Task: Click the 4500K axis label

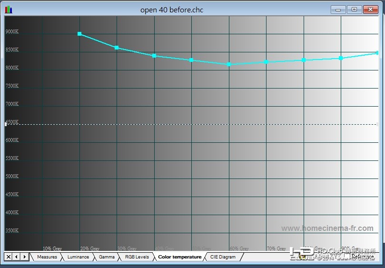Action: click(12, 194)
